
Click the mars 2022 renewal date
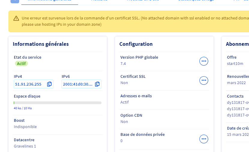[236, 83]
